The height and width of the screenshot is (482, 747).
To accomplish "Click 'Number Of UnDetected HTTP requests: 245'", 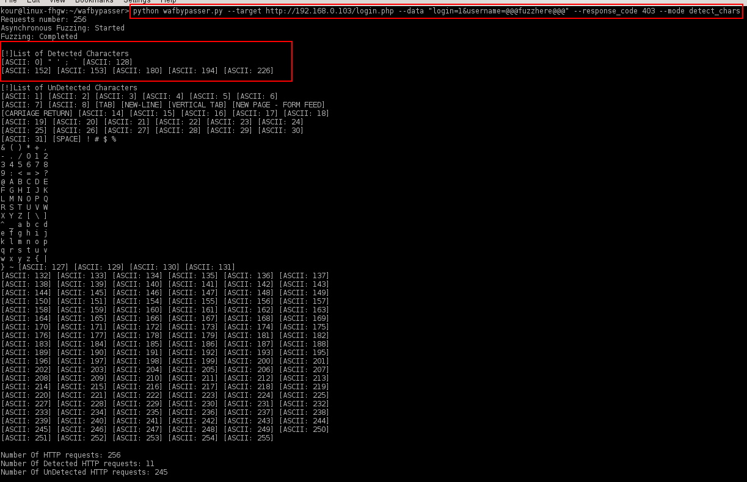I will coord(84,472).
